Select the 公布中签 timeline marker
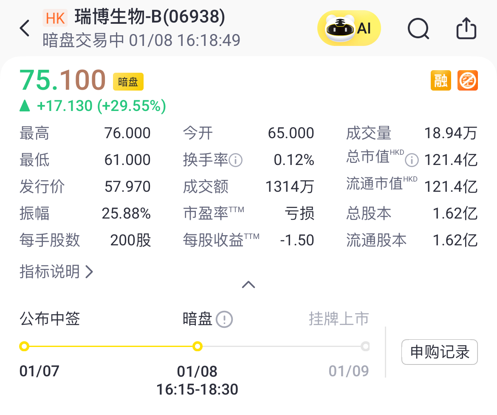 coord(24,347)
